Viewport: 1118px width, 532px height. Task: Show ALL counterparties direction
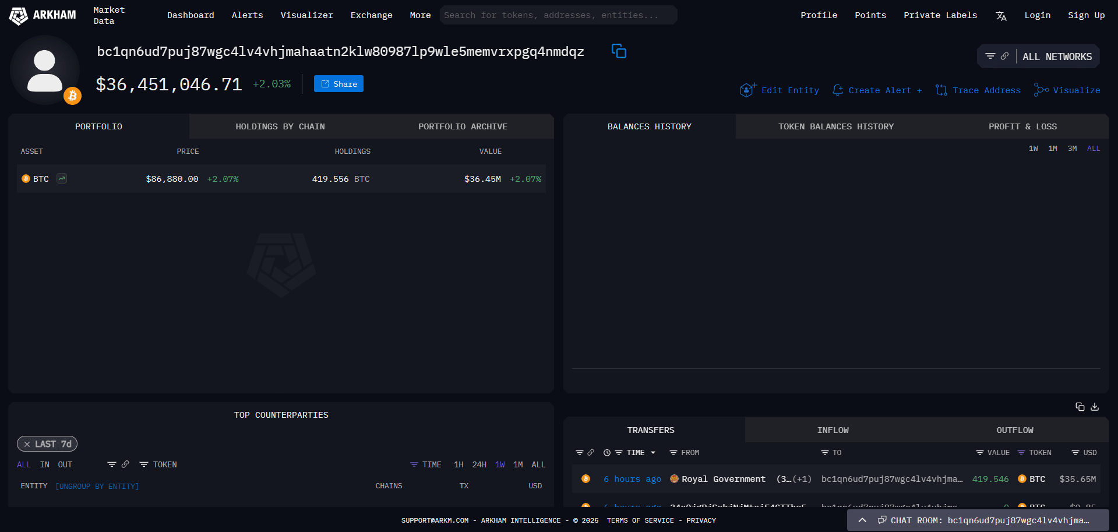coord(24,464)
